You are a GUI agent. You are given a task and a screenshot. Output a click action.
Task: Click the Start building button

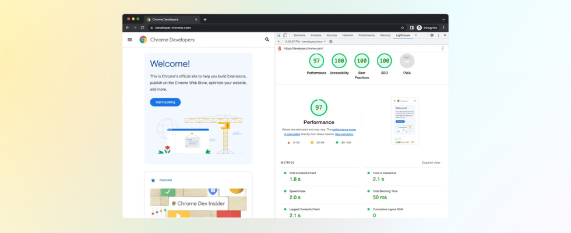(x=165, y=103)
